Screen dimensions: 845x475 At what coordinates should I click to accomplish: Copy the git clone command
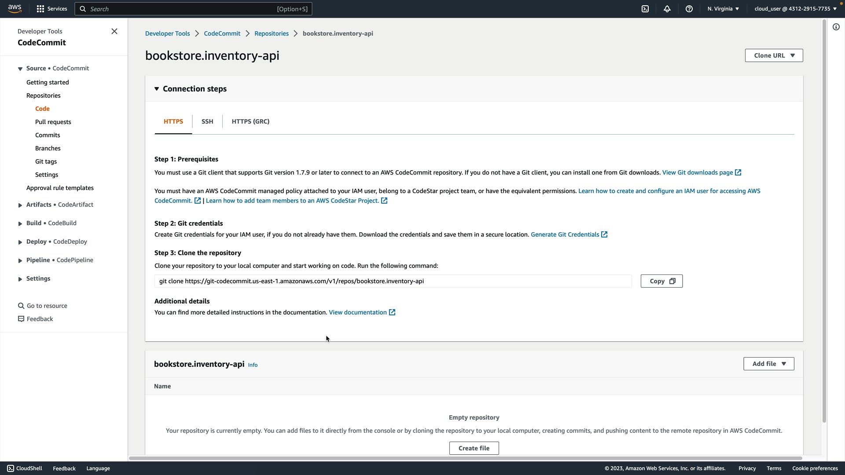click(x=661, y=281)
